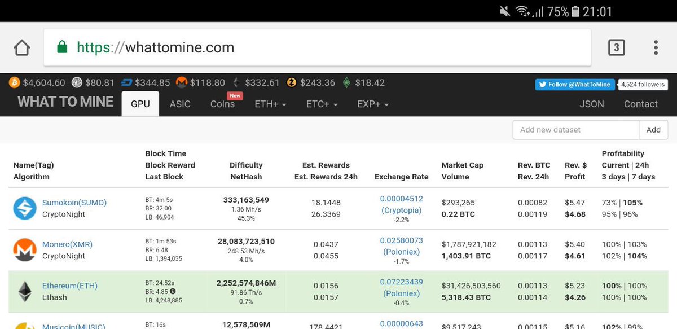Tap the browser home icon
677x329 pixels.
[x=21, y=48]
